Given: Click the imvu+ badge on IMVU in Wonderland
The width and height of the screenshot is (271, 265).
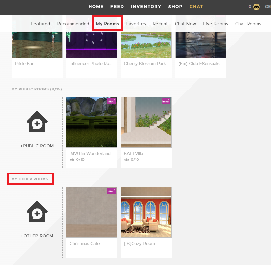Looking at the screenshot, I should coord(111,101).
